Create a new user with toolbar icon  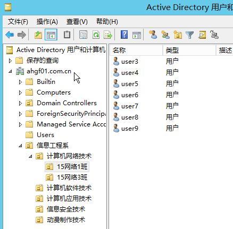click(x=153, y=35)
